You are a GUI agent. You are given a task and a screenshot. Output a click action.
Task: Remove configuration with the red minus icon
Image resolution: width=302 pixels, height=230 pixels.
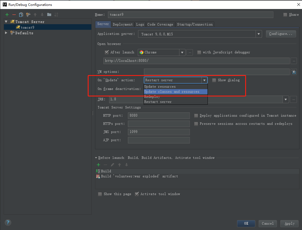coord(14,15)
